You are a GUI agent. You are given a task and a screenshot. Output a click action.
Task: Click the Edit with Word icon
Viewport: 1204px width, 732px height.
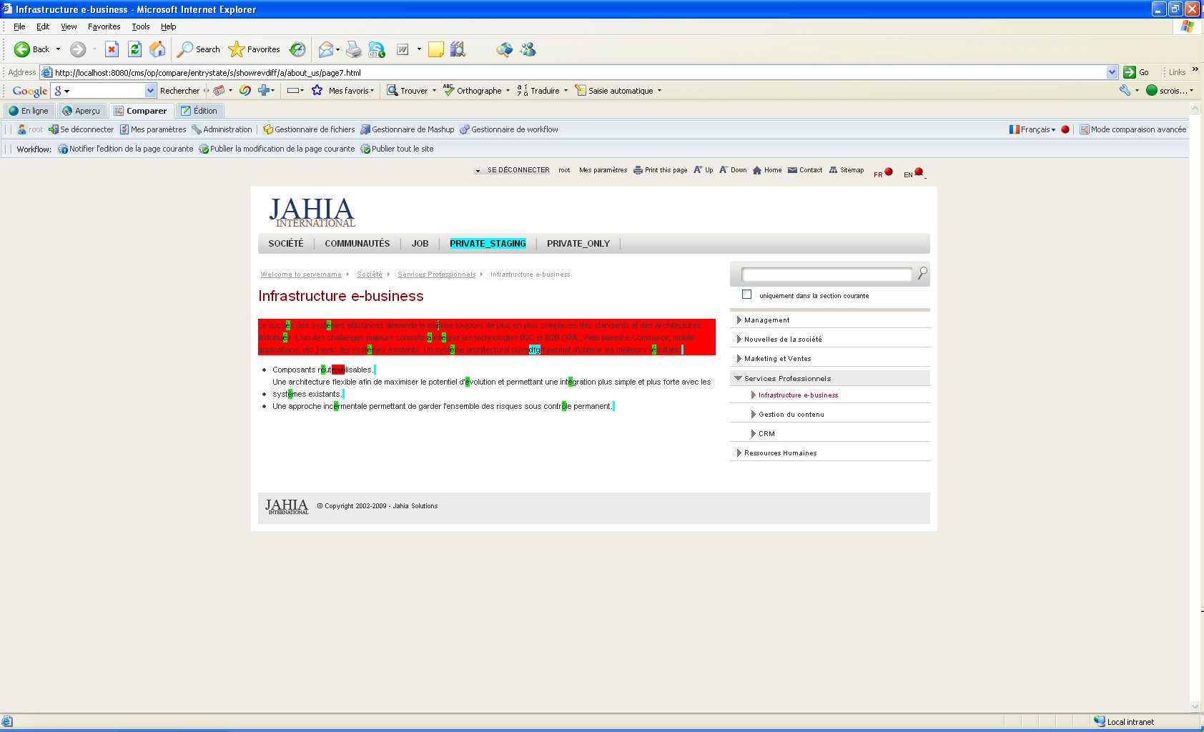coord(403,49)
